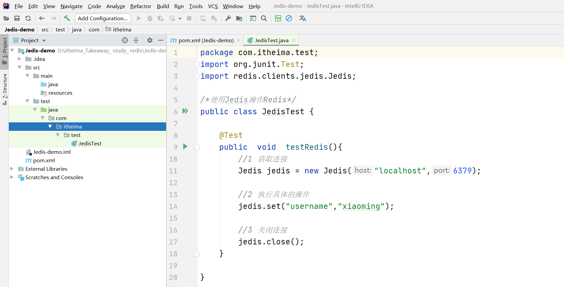Open Project panel gear settings
Screen dimensions: 564x287
tap(150, 40)
